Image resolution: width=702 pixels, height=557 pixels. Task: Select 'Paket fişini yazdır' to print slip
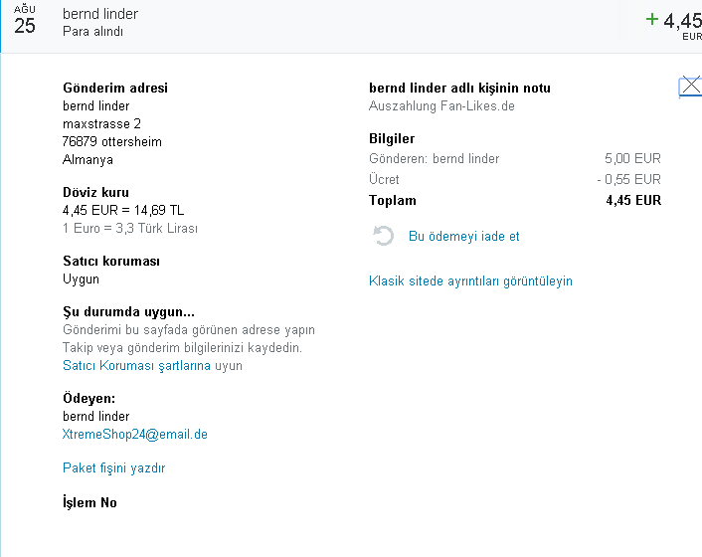113,467
